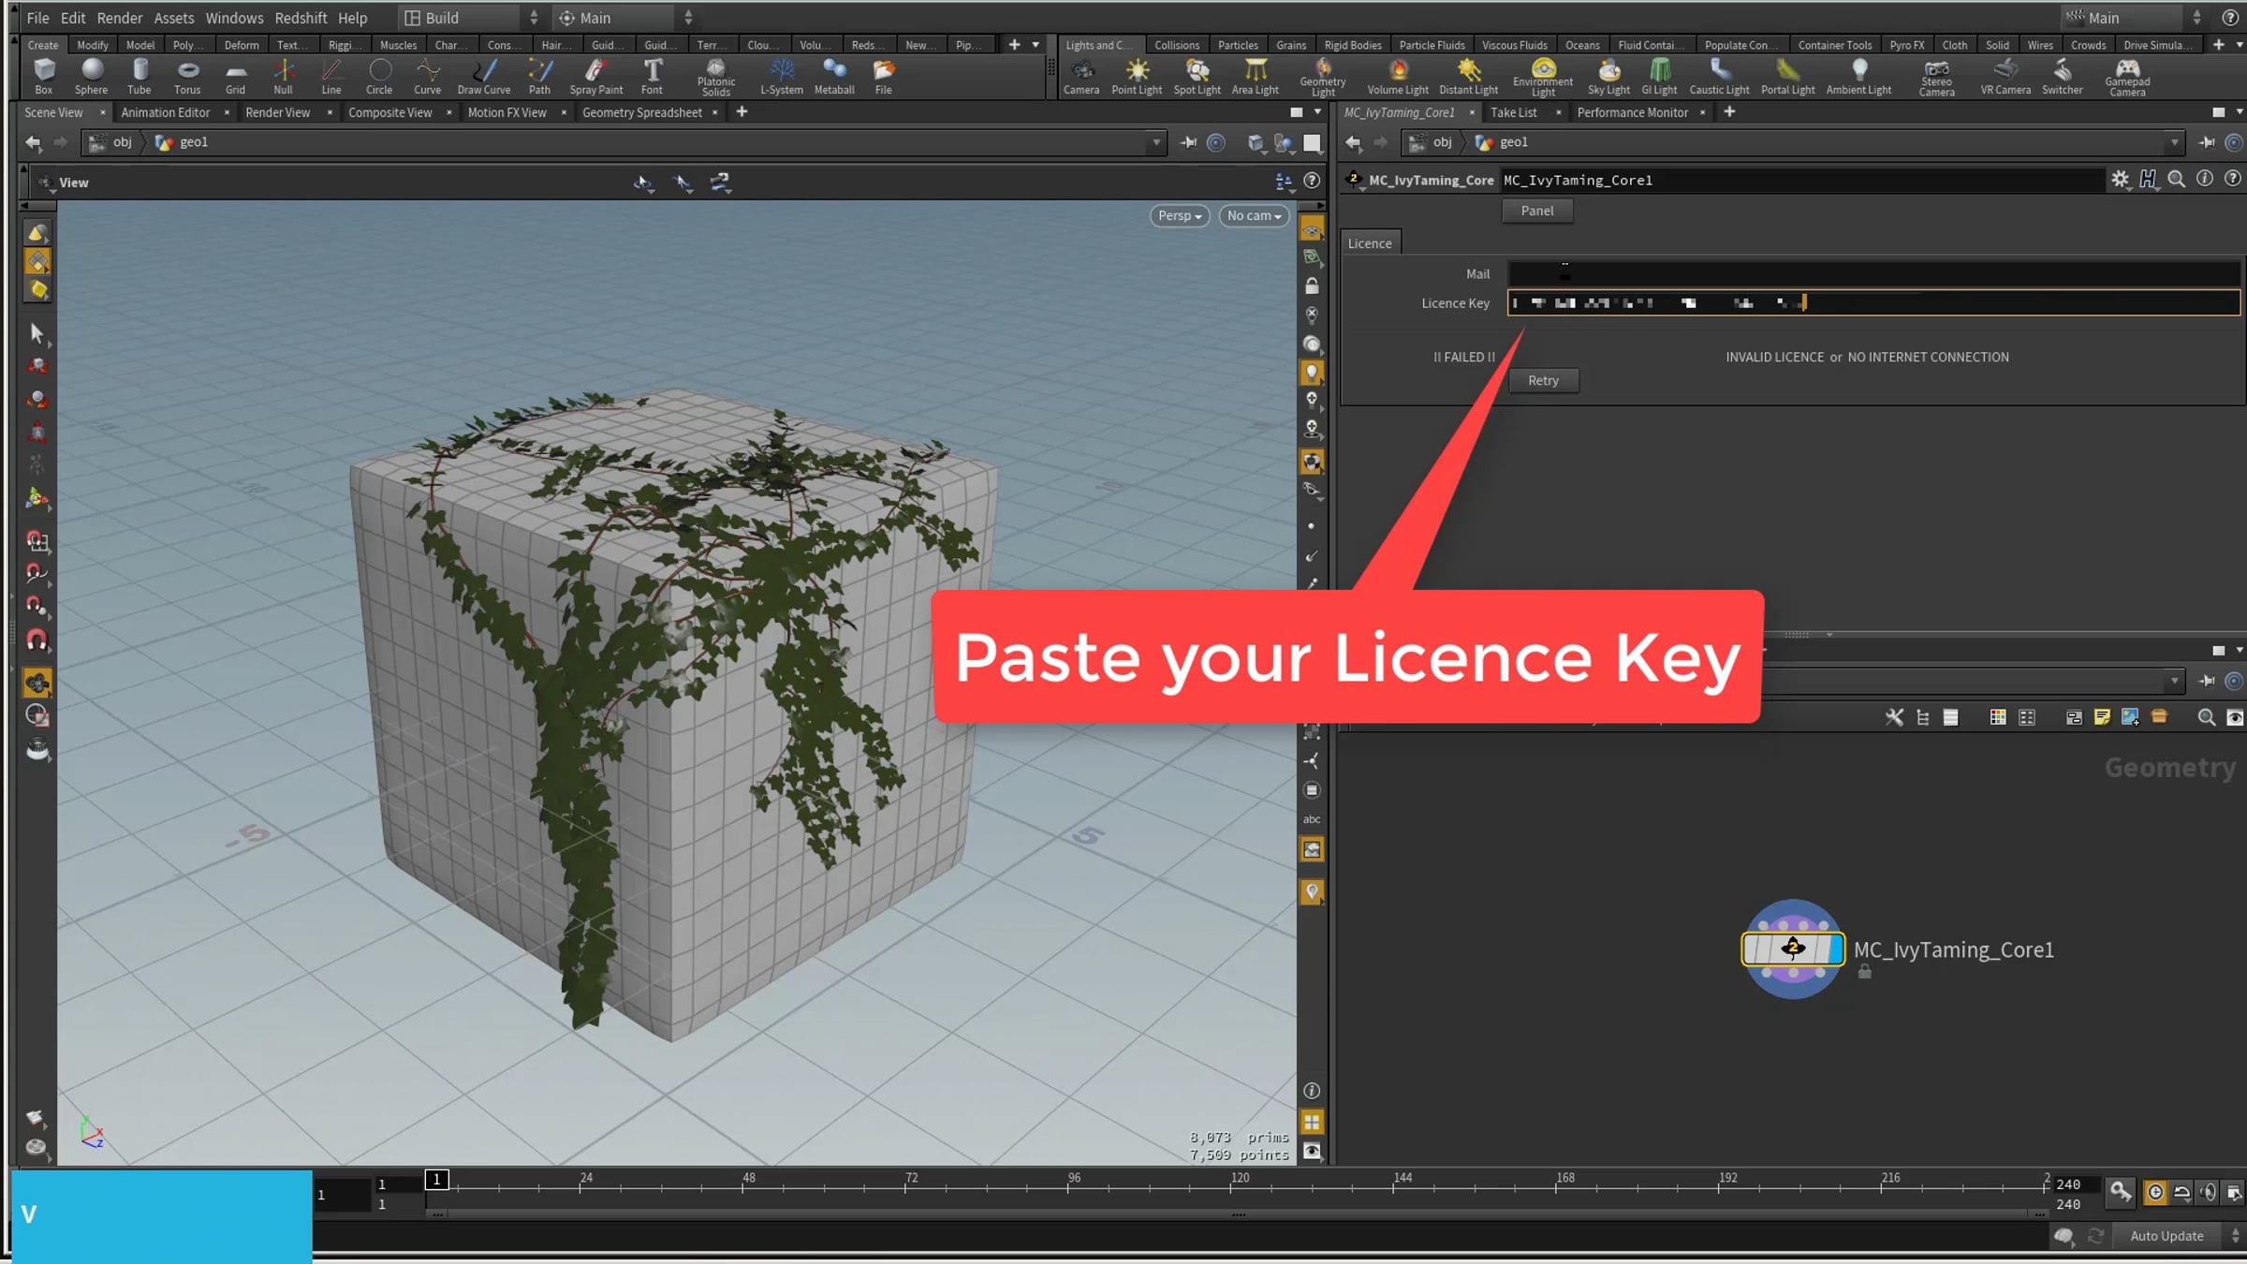Toggle display flag on MC_IvyTaming_Core1 node

tap(1835, 949)
